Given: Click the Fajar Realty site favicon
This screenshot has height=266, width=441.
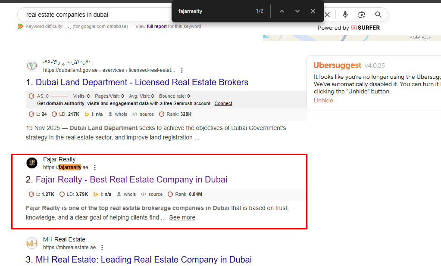Looking at the screenshot, I should [x=32, y=163].
